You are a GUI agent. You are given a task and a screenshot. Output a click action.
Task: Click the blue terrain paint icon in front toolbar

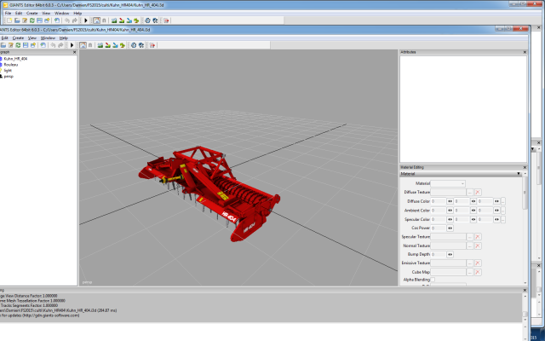(115, 45)
